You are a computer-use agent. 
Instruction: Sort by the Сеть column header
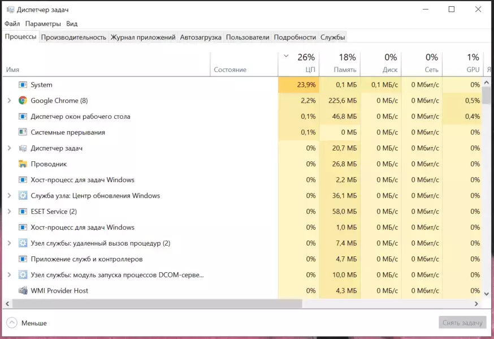pos(422,64)
